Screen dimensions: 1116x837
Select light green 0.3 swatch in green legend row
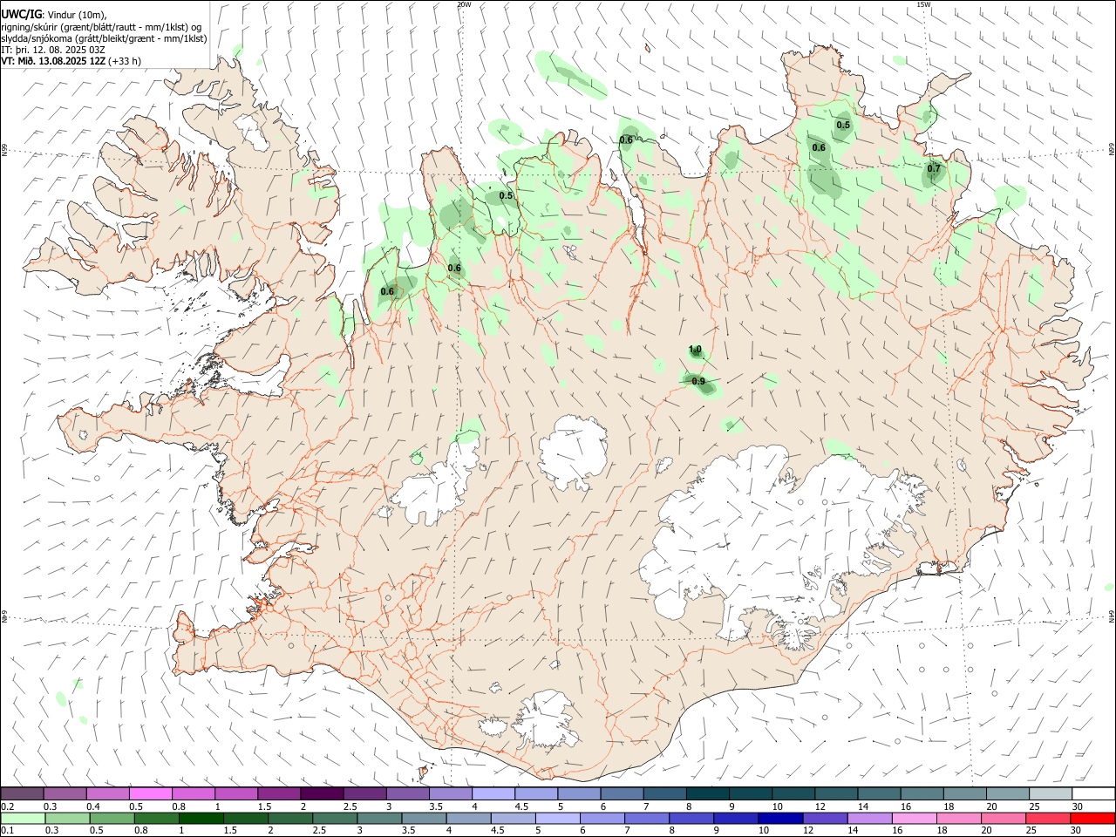coord(68,818)
